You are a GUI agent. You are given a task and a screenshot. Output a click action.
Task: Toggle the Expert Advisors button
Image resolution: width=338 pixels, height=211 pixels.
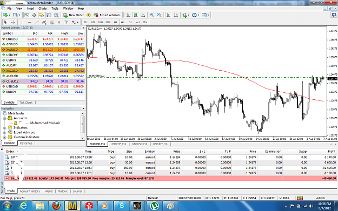click(107, 15)
